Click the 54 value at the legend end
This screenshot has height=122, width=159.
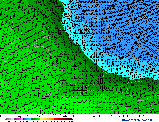click(x=72, y=122)
